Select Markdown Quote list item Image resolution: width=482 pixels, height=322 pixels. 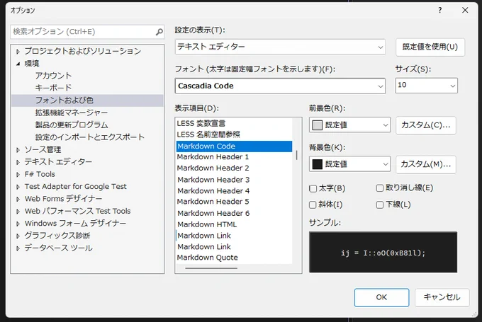click(234, 258)
